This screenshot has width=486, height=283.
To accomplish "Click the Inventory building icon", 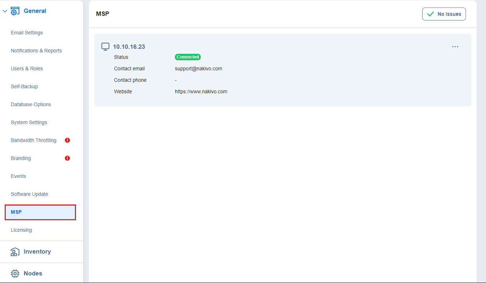I will click(x=15, y=252).
